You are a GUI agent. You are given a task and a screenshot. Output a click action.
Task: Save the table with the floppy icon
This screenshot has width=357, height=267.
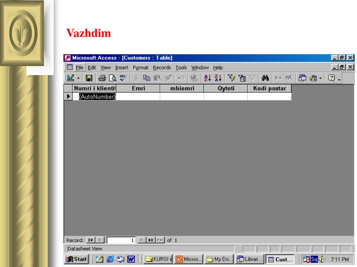[89, 78]
